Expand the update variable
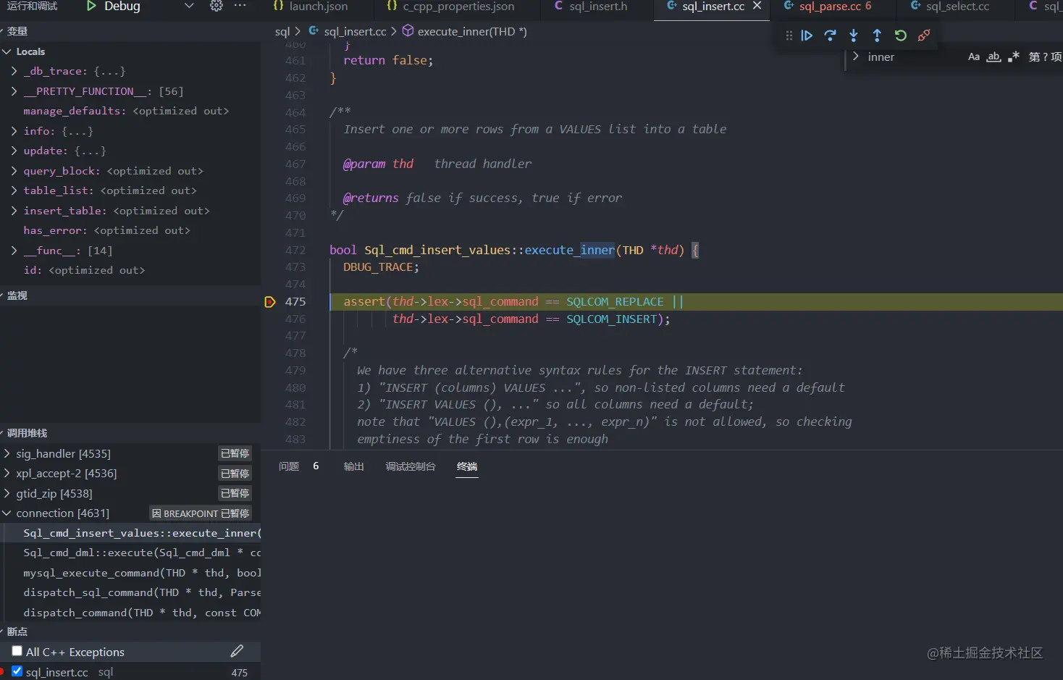 [x=14, y=151]
